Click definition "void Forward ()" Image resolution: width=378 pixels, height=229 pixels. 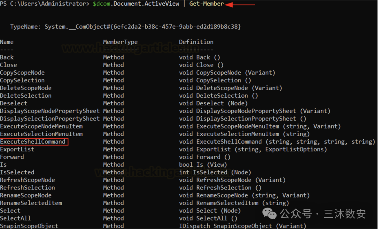[205, 157]
